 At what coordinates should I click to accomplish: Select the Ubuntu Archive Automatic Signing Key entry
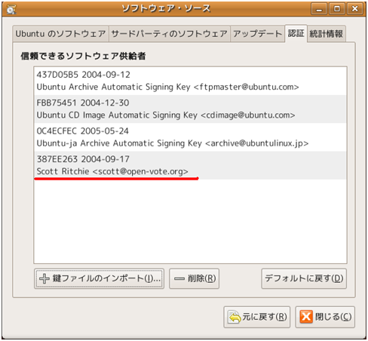190,81
